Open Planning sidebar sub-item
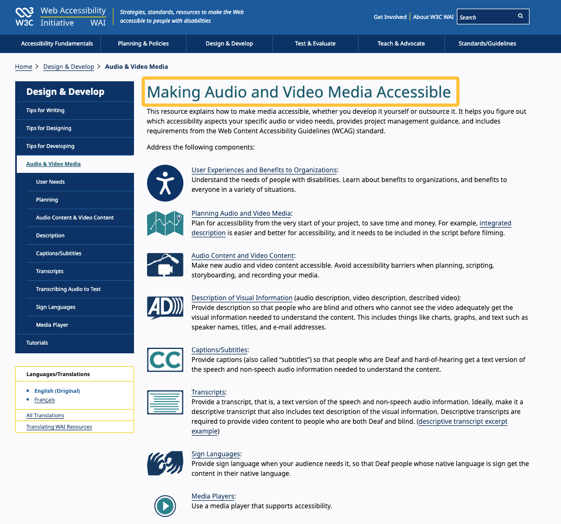This screenshot has width=561, height=524. point(80,200)
